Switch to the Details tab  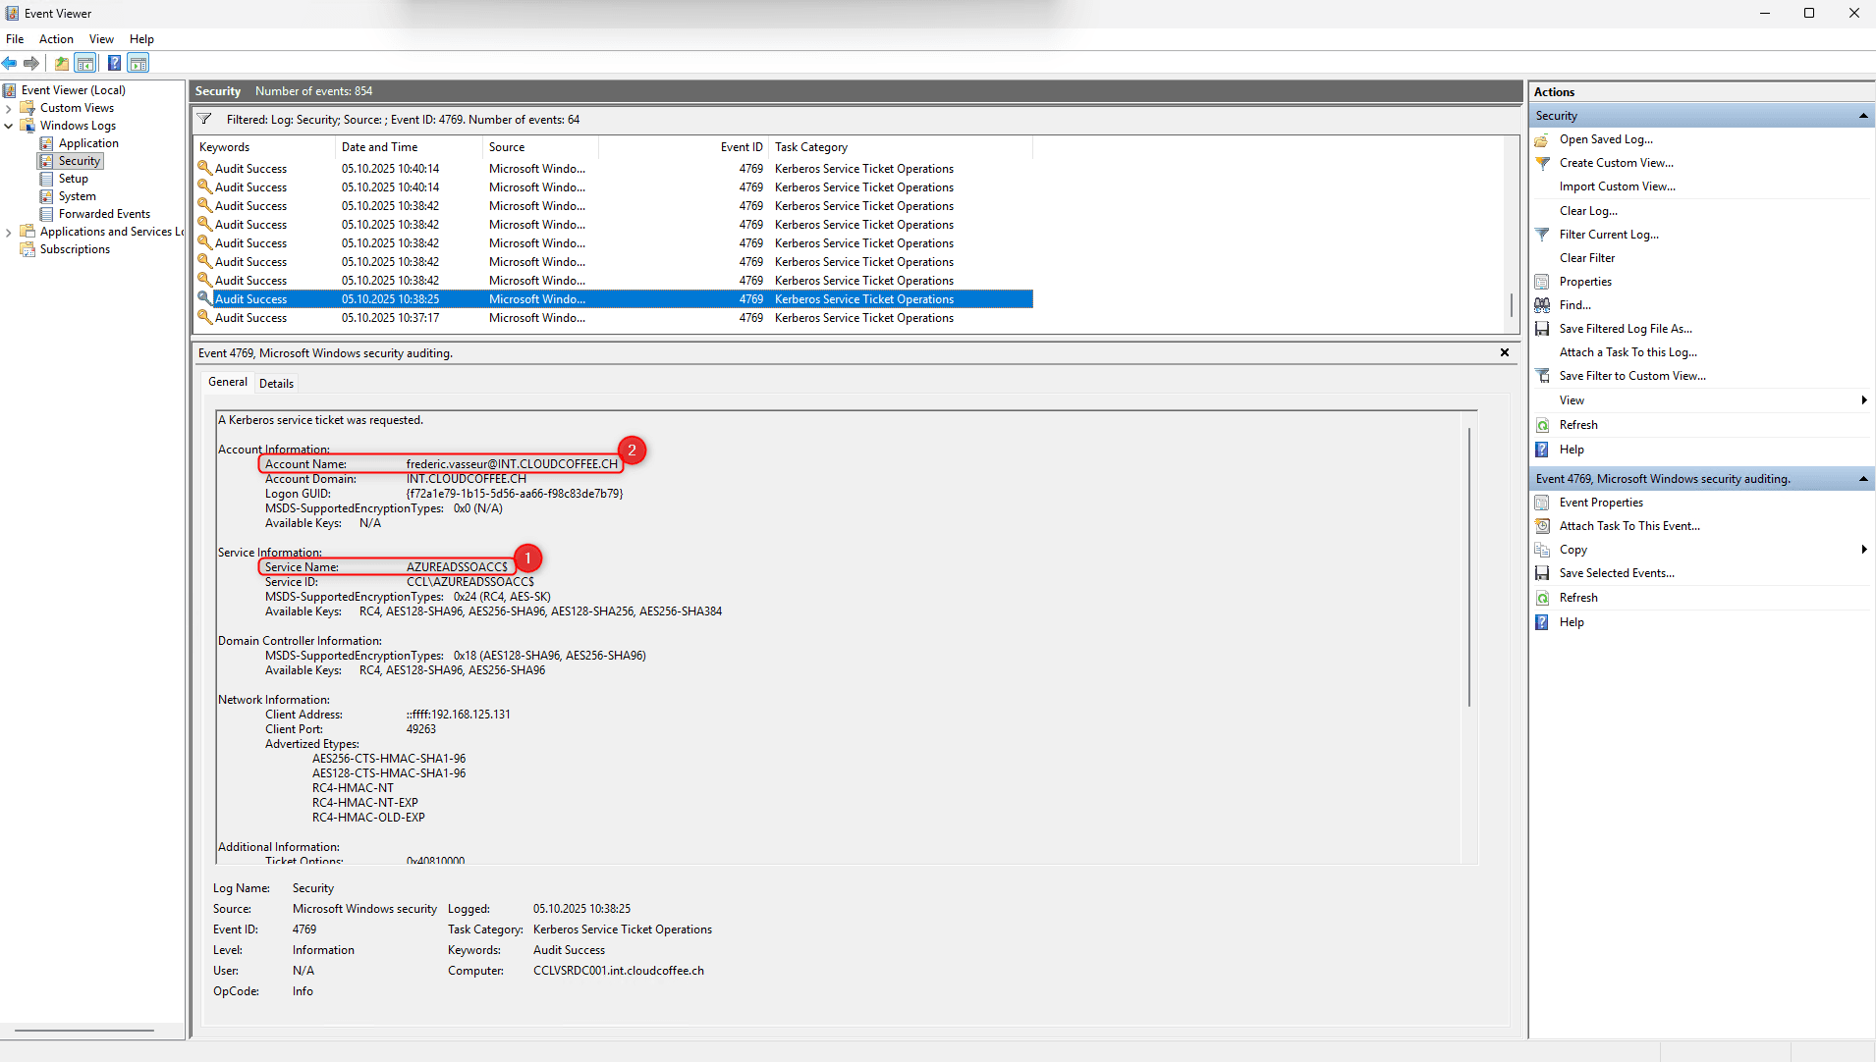pyautogui.click(x=276, y=384)
